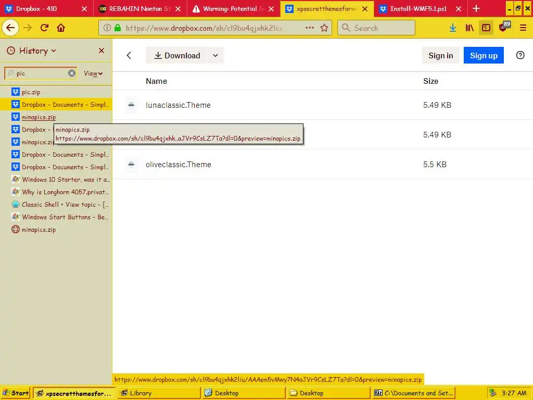This screenshot has height=400, width=533.
Task: Click the history search field containing pic
Action: click(41, 73)
